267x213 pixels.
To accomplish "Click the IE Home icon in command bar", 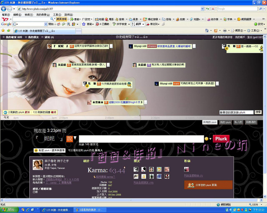I will (207, 31).
